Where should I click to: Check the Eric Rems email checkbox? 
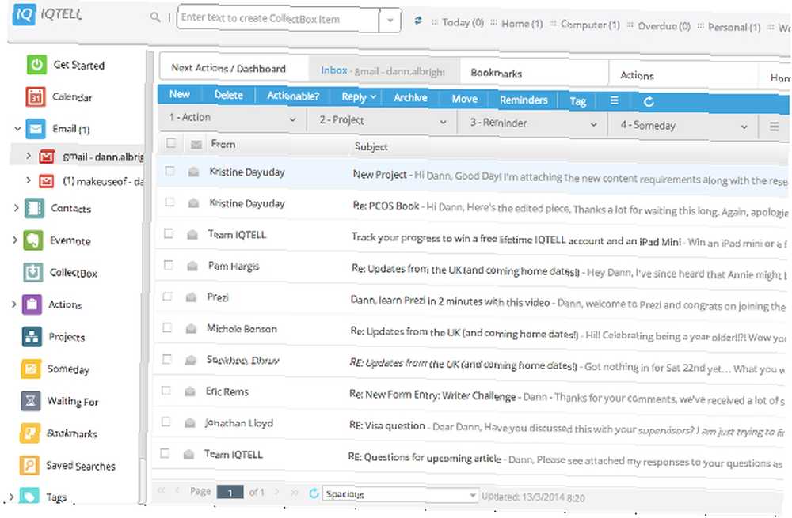[x=166, y=391]
